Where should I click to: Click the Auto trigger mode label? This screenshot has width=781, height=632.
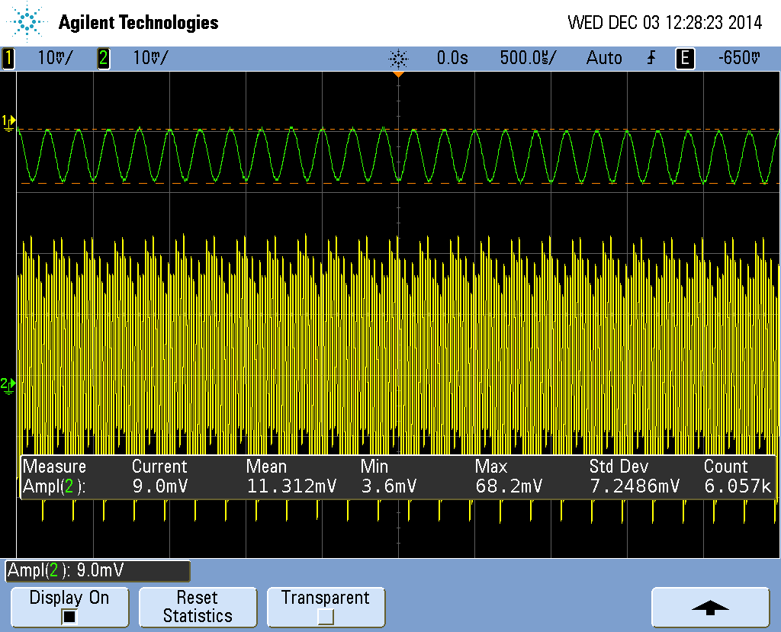point(604,58)
